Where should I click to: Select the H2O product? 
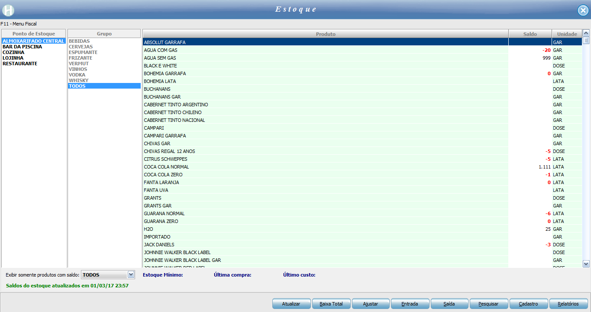click(362, 229)
